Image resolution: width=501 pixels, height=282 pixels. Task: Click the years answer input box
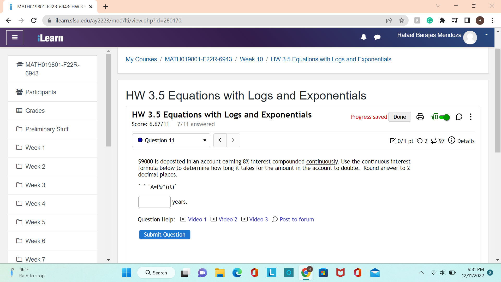[154, 202]
